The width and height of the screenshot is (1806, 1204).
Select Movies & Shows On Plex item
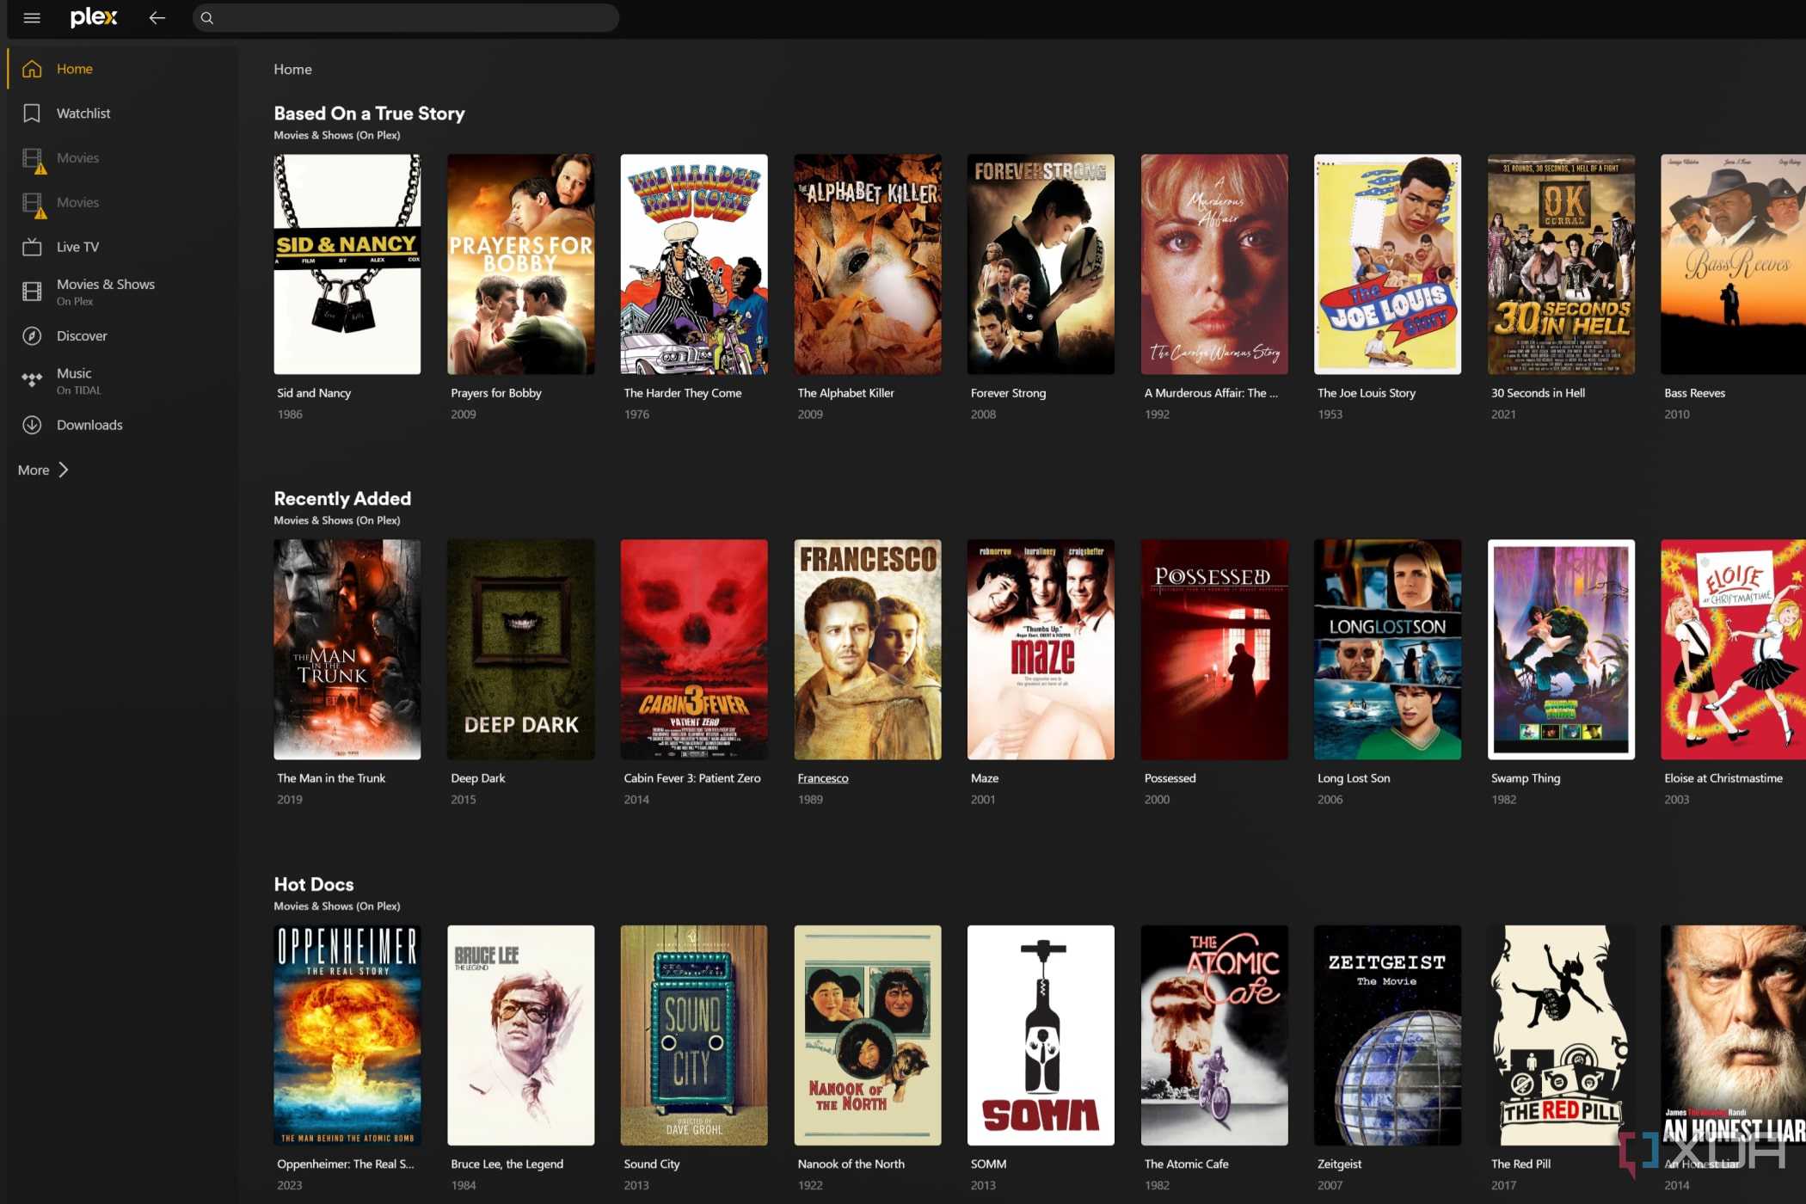105,291
